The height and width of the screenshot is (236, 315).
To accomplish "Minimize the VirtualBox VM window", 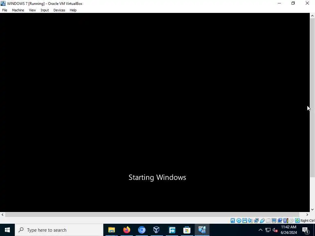I will click(x=279, y=3).
